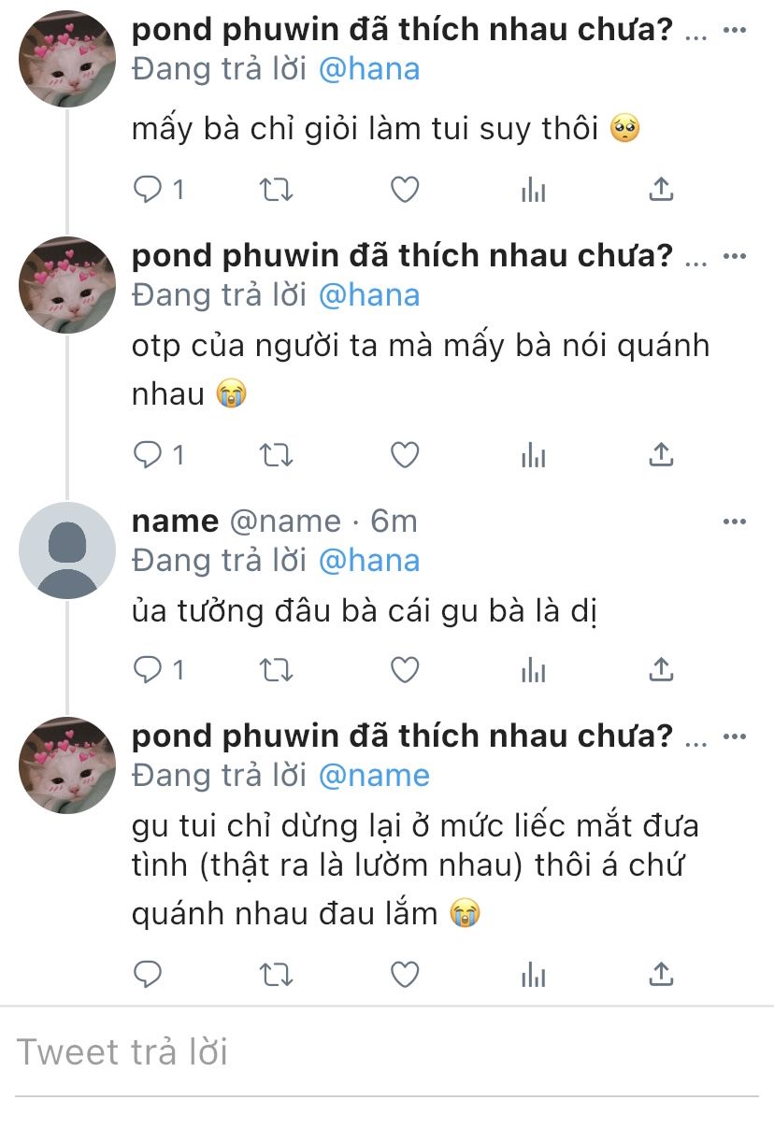Open more options on name's tweet

point(735,521)
